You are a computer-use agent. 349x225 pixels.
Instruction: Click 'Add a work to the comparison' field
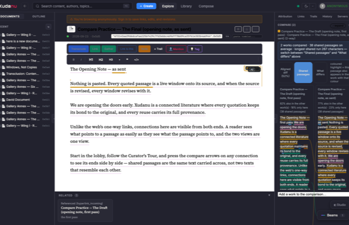313,194
